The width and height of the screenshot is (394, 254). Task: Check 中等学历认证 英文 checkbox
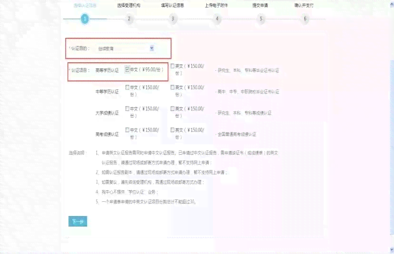click(173, 87)
